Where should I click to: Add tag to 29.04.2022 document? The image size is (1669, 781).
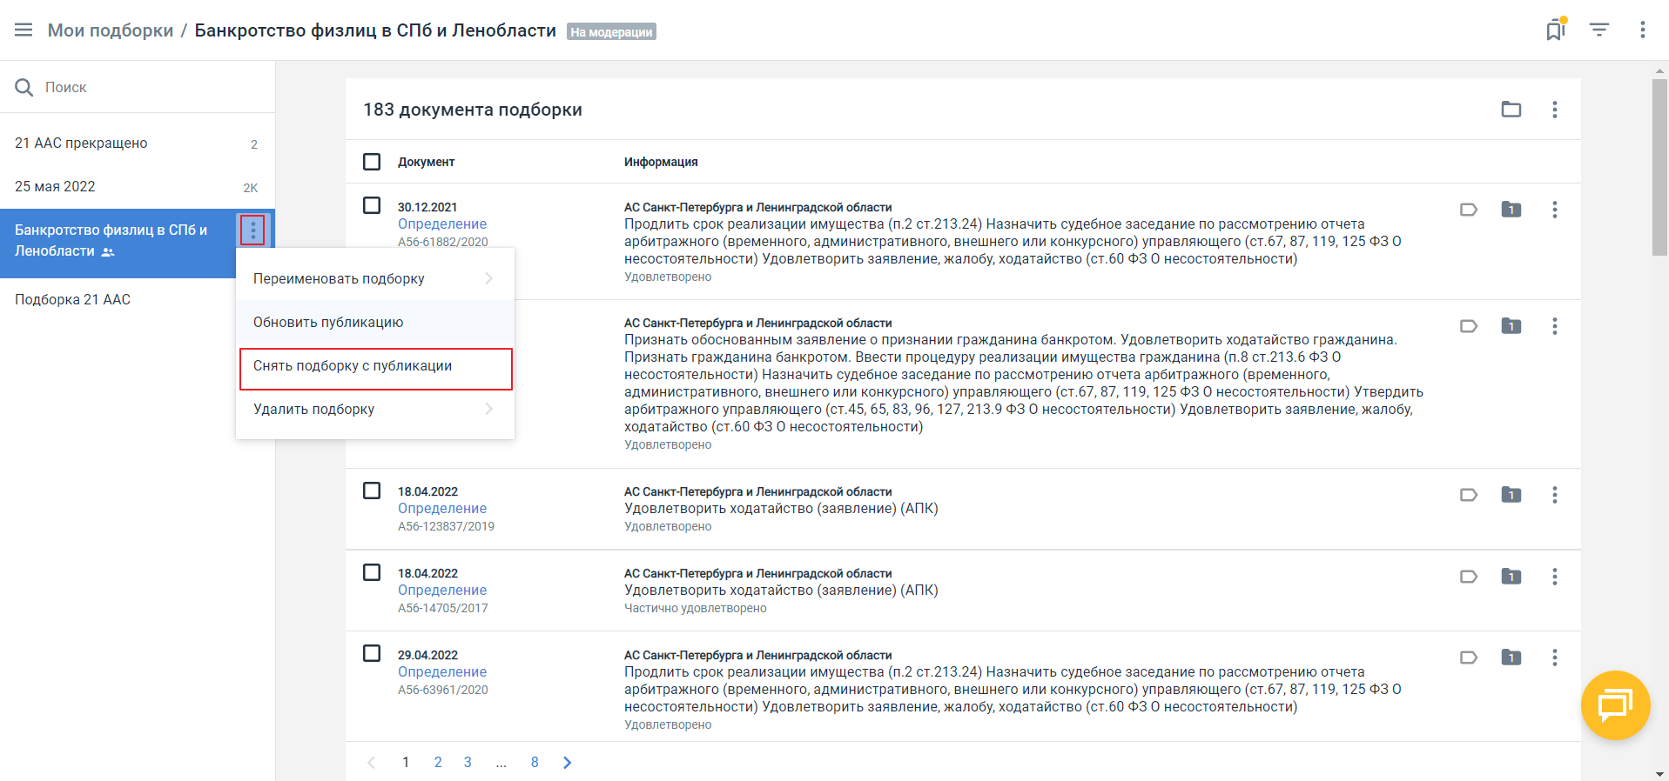pos(1469,658)
